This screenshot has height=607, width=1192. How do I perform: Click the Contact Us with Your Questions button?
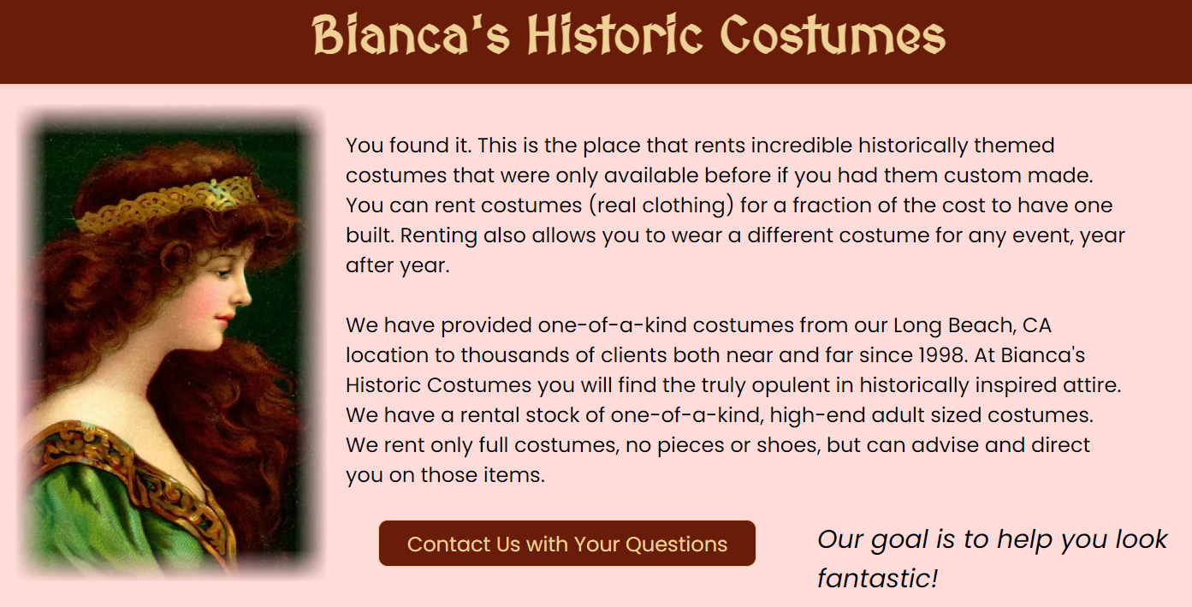[x=567, y=544]
